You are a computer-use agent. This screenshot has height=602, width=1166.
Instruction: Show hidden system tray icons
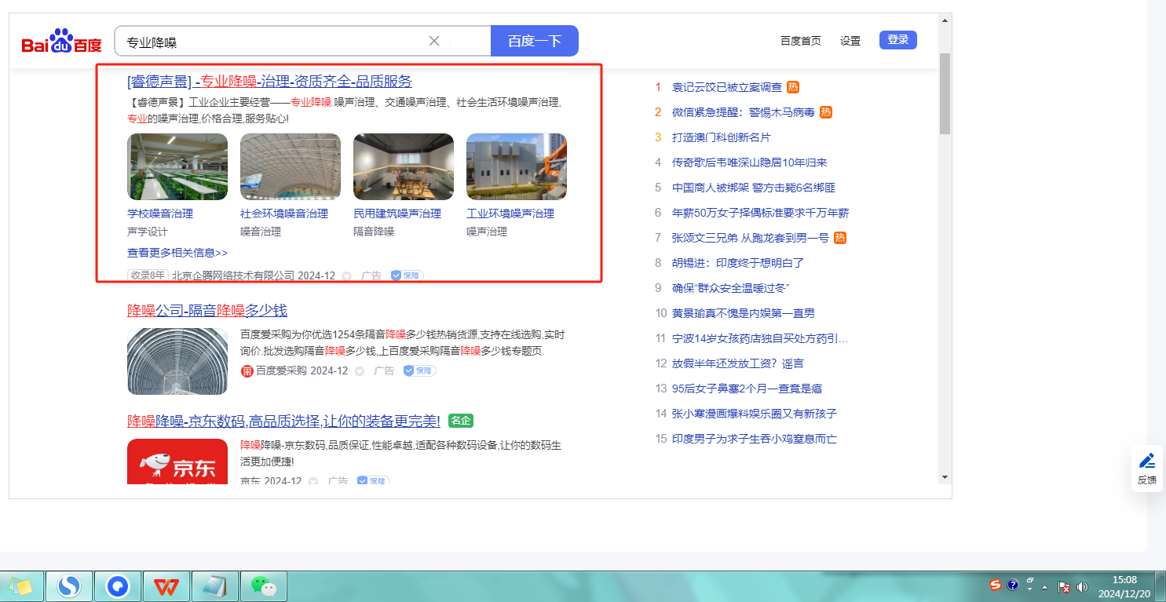pyautogui.click(x=1044, y=586)
